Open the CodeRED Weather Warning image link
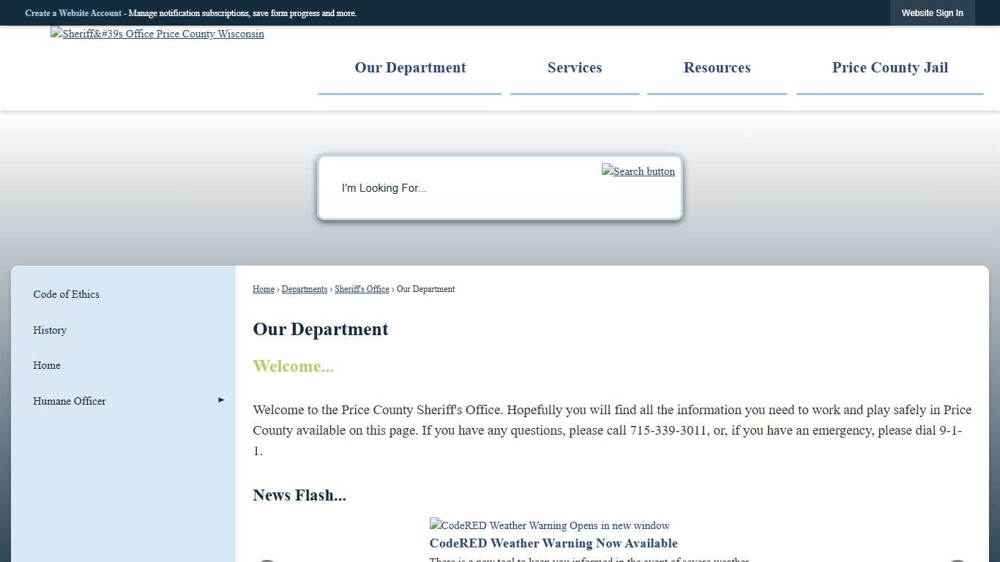Image resolution: width=1000 pixels, height=562 pixels. (548, 525)
